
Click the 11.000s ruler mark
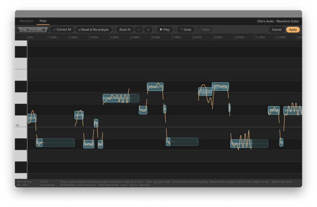(260, 37)
